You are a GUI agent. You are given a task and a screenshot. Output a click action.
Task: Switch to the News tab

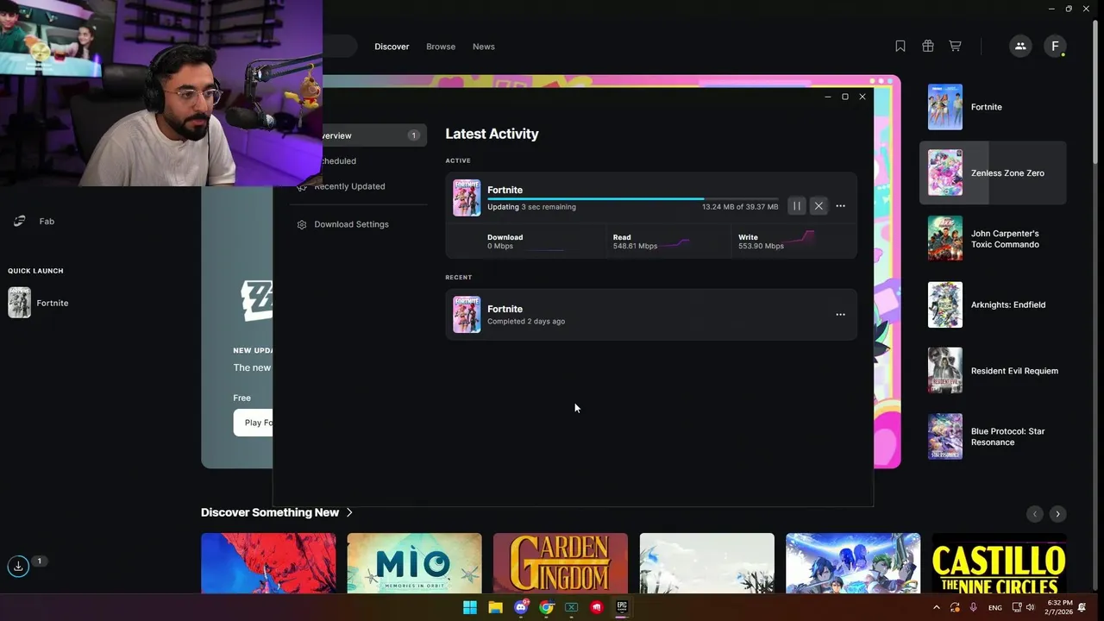pyautogui.click(x=484, y=47)
